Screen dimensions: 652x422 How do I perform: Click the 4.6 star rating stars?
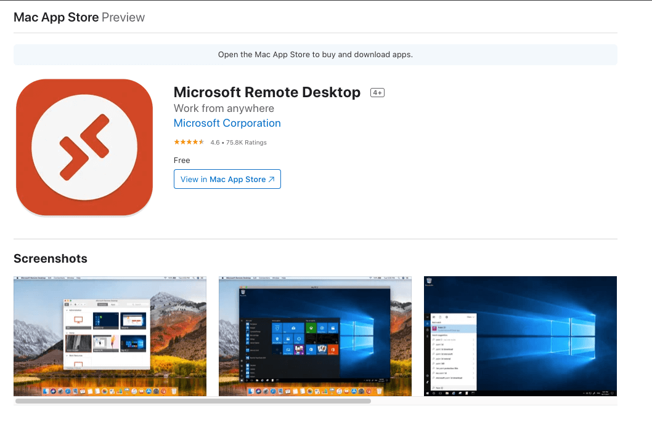tap(189, 142)
